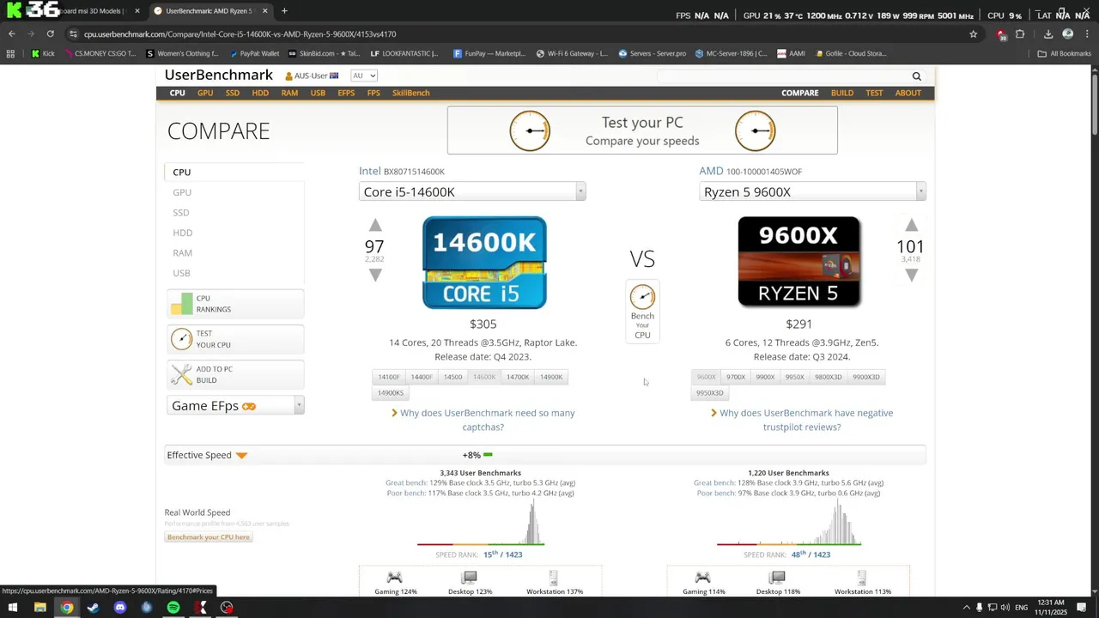The image size is (1099, 618).
Task: Click the 14600K Core i5 product image
Action: point(484,263)
